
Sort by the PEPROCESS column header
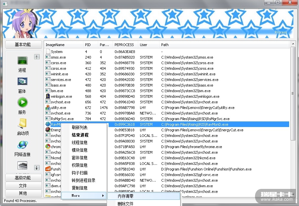[125, 45]
